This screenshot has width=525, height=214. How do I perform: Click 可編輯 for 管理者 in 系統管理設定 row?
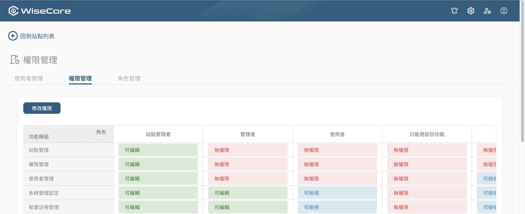[x=248, y=193]
